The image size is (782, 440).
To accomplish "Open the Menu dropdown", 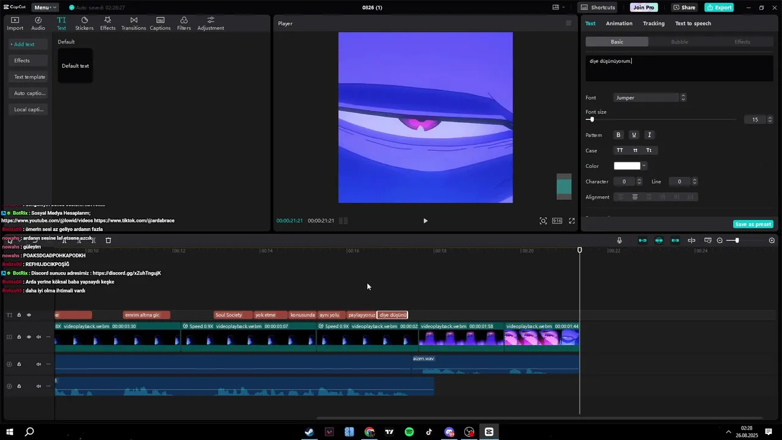I will click(45, 7).
